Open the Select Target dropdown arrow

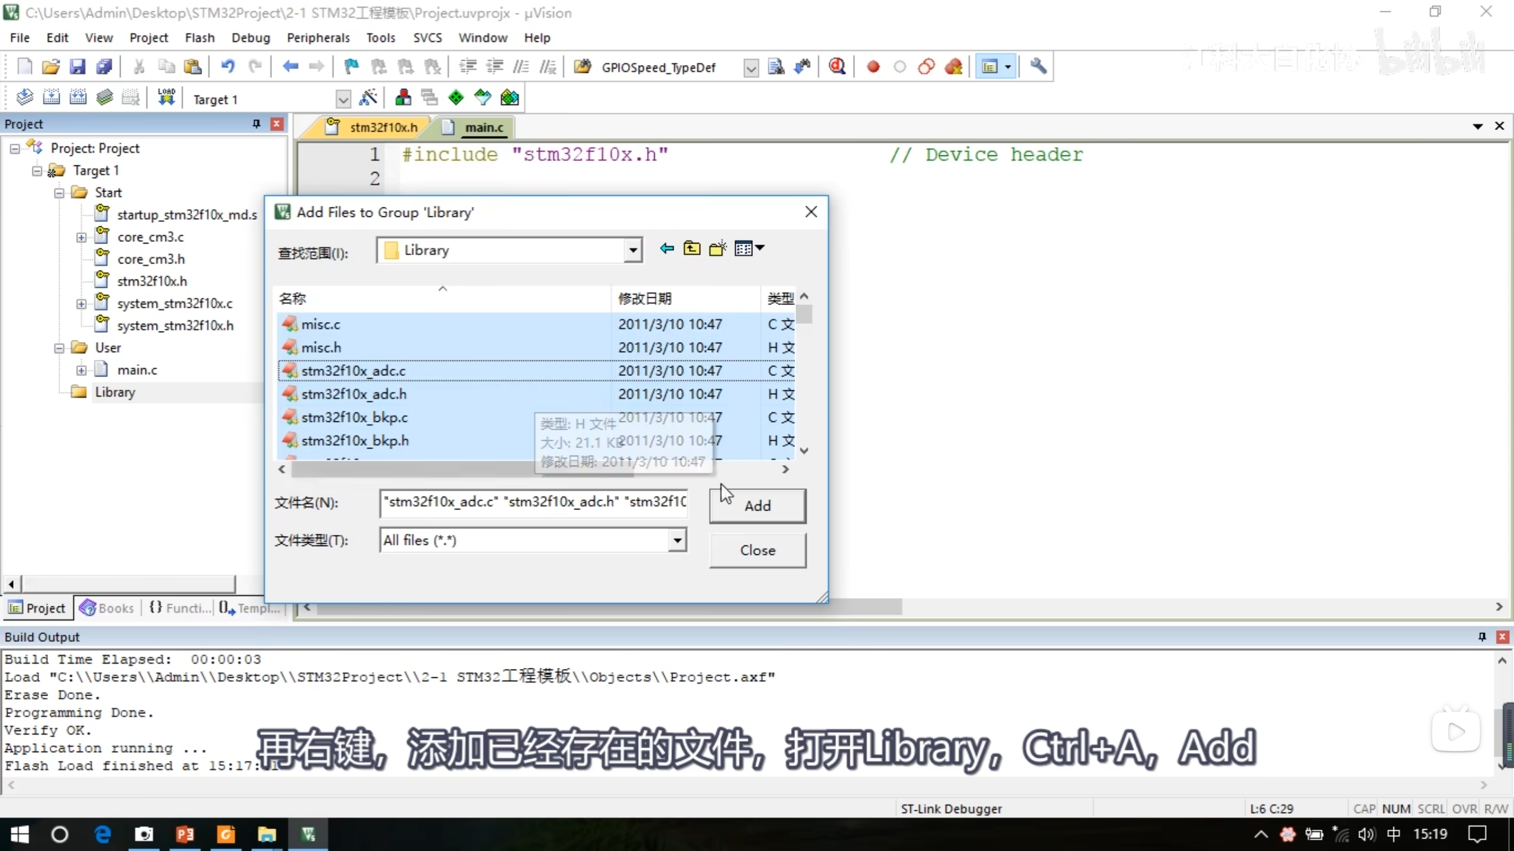click(x=343, y=99)
